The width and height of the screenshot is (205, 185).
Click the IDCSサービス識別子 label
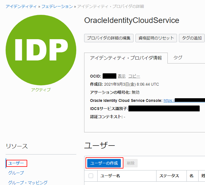point(109,109)
